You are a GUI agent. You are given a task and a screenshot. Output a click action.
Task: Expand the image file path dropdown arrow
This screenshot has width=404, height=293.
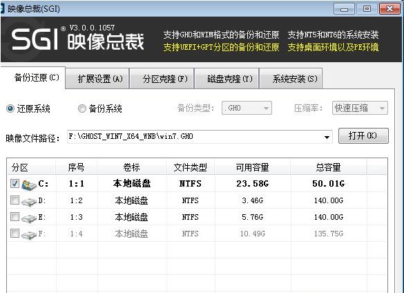coord(327,137)
